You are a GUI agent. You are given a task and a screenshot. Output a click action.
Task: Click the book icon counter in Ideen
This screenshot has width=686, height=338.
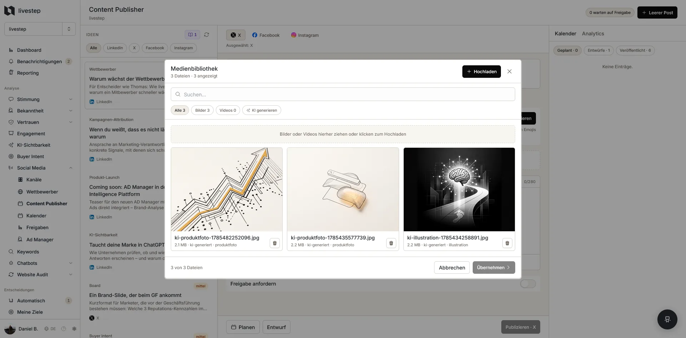click(x=192, y=35)
